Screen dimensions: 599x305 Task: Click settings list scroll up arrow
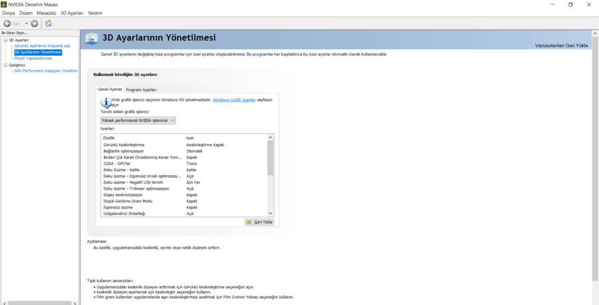(270, 137)
